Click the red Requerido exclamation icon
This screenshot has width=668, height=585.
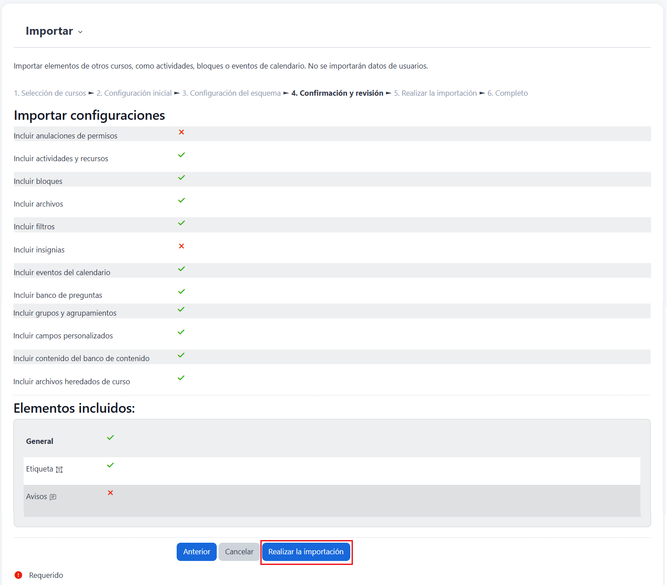coord(18,575)
